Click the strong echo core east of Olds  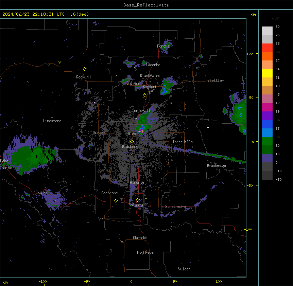[141, 129]
